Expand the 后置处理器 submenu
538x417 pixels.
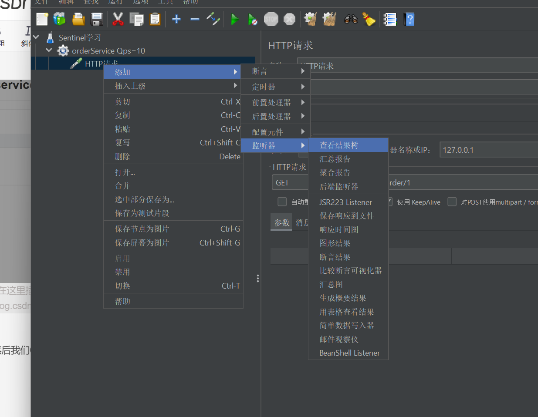tap(275, 116)
